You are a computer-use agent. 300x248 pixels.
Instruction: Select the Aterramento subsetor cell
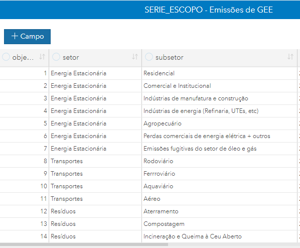pyautogui.click(x=219, y=211)
